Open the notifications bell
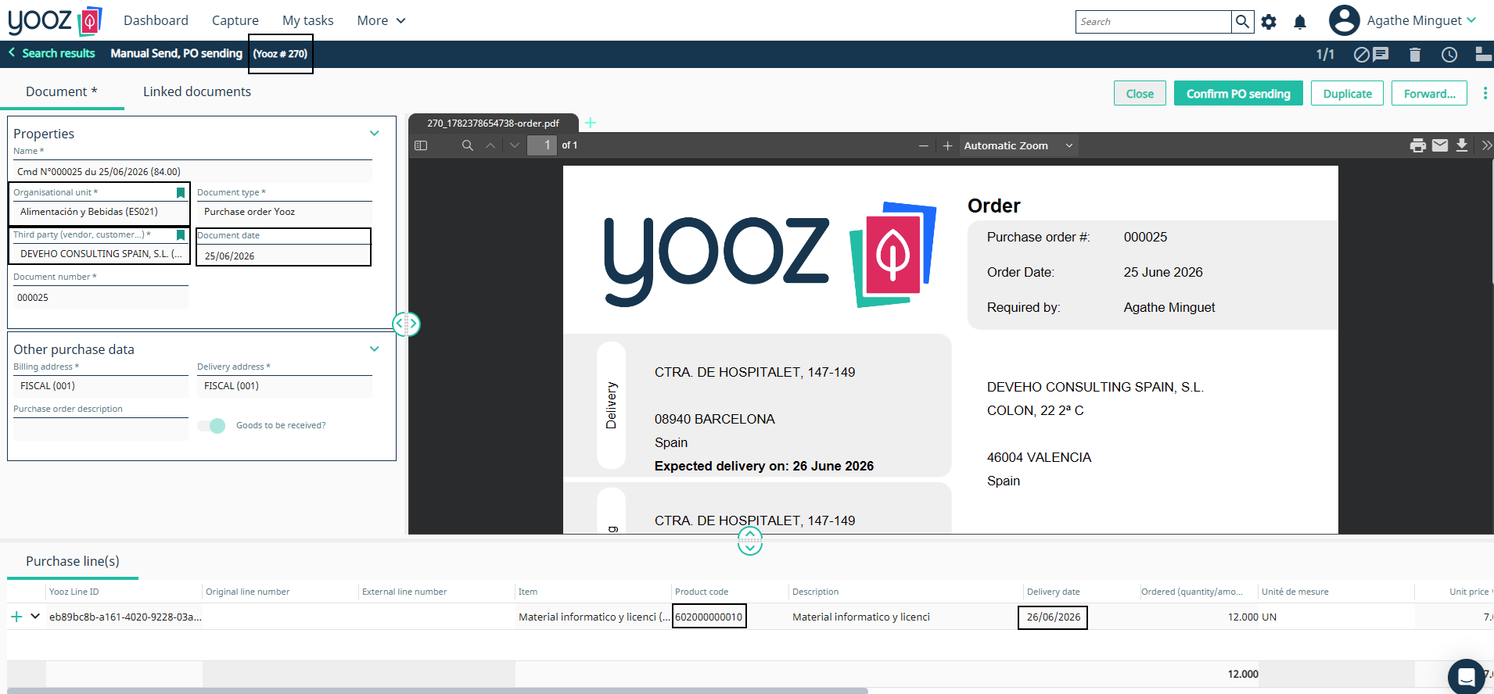Viewport: 1494px width, 694px height. 1300,22
